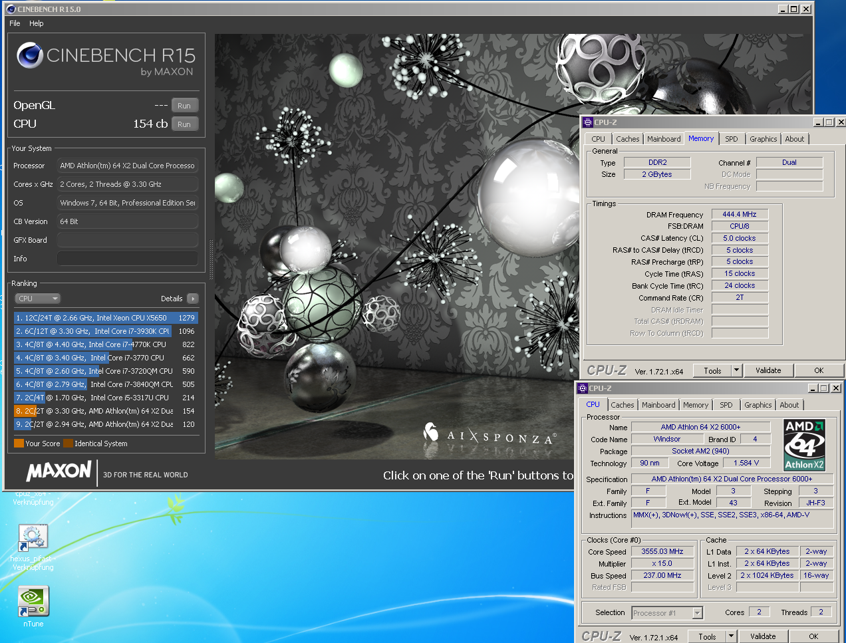Click the CAS# Latency value 5.0 clocks
846x643 pixels.
coord(740,238)
